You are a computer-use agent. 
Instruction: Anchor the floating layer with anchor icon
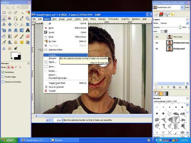click(x=180, y=87)
